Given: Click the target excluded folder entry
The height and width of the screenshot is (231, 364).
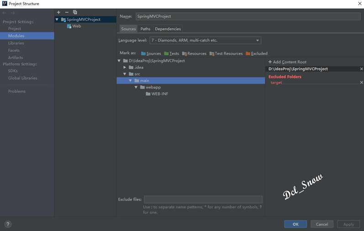Looking at the screenshot, I should (x=276, y=83).
